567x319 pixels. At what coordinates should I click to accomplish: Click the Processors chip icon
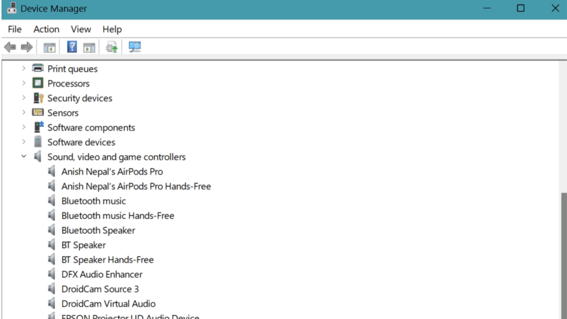click(38, 83)
